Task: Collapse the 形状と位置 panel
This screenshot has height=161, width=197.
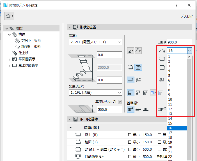Action: pyautogui.click(x=70, y=27)
